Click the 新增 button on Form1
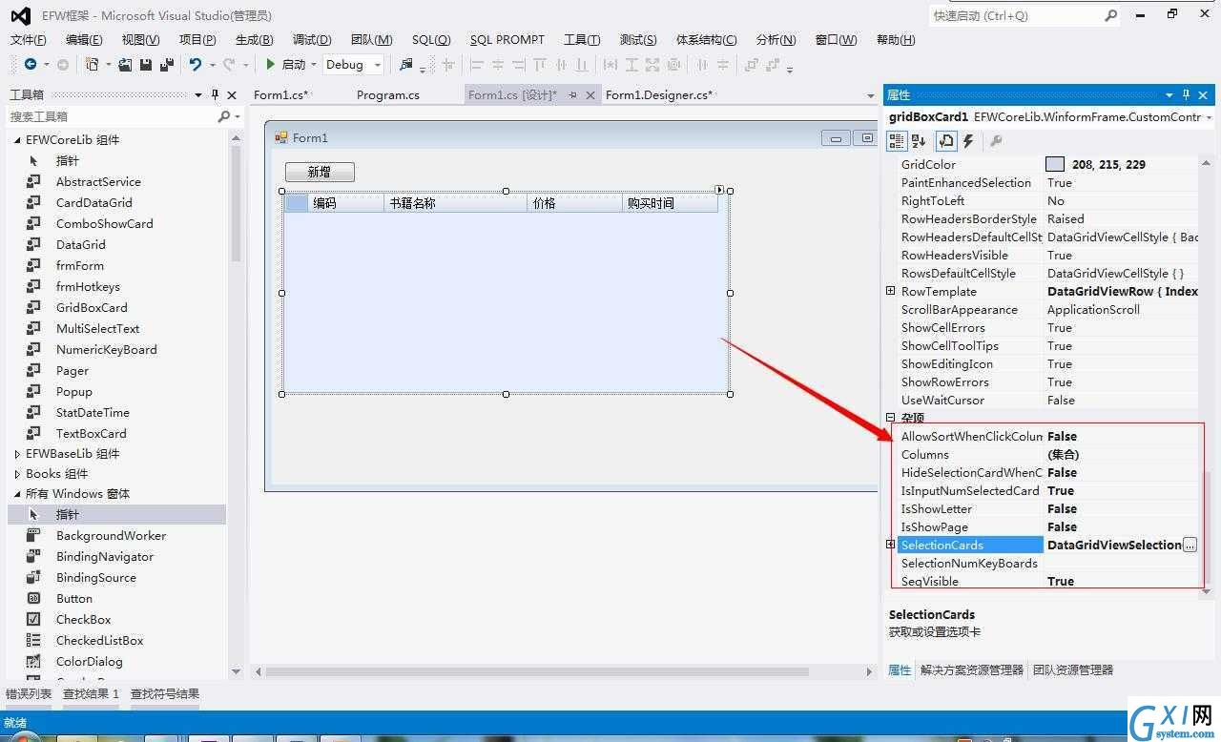The image size is (1221, 742). coord(320,172)
